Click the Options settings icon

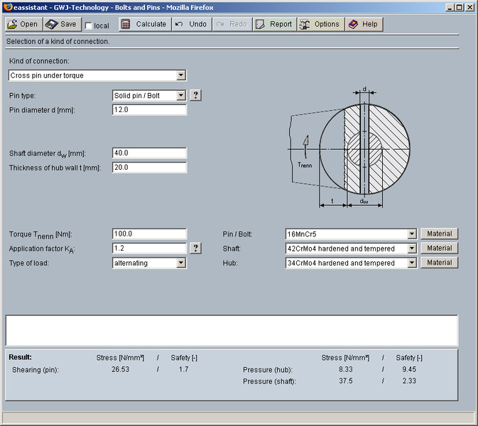(305, 24)
